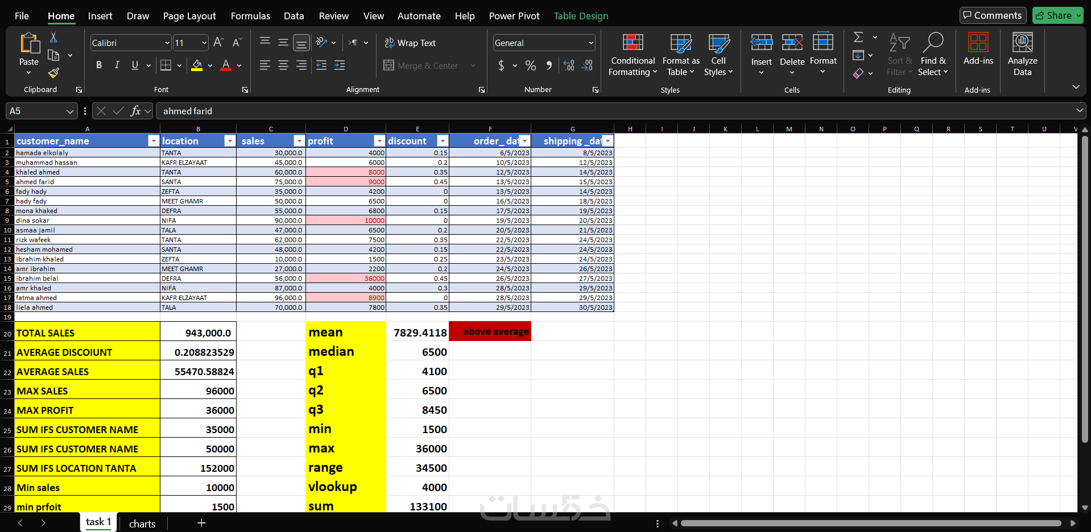Toggle left text alignment
Screen dimensions: 1091x532
tap(265, 65)
